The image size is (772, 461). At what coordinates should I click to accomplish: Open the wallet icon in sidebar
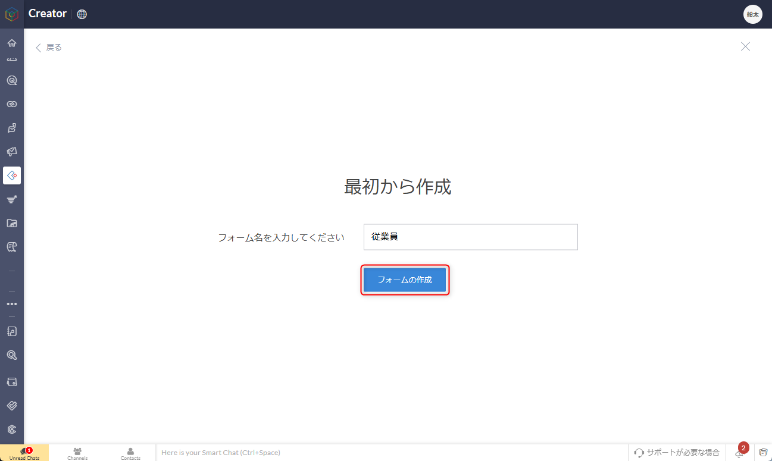[11, 381]
